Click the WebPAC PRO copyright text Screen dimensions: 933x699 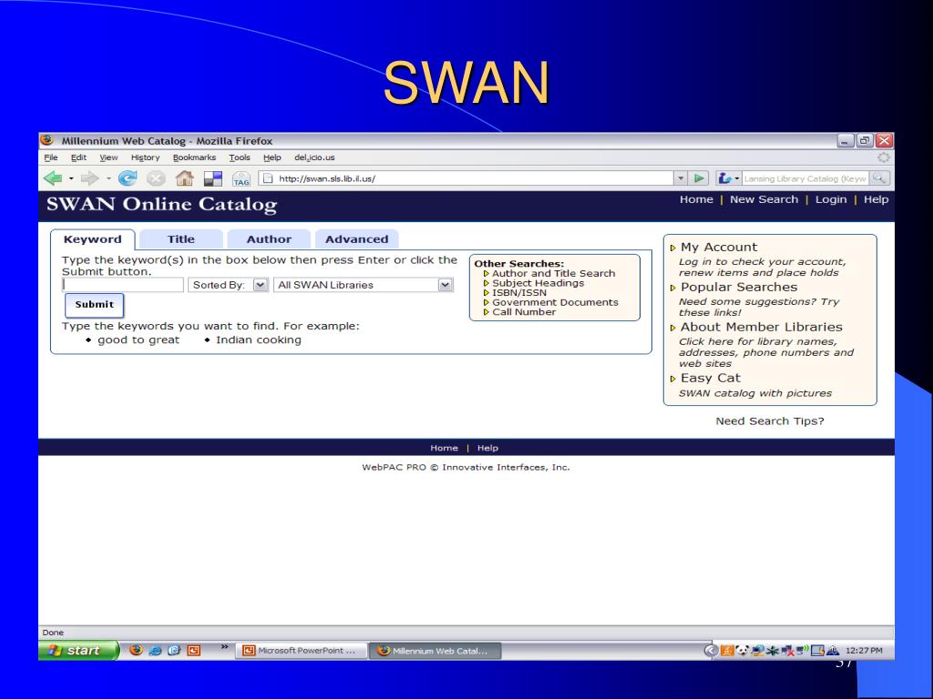point(466,467)
